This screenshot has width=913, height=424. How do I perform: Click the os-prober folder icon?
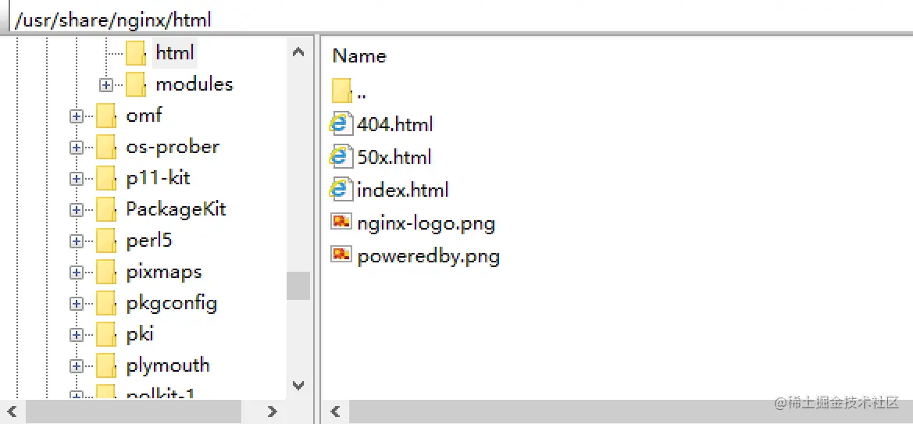(x=106, y=148)
